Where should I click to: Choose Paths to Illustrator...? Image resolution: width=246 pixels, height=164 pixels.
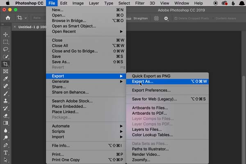click(x=167, y=149)
